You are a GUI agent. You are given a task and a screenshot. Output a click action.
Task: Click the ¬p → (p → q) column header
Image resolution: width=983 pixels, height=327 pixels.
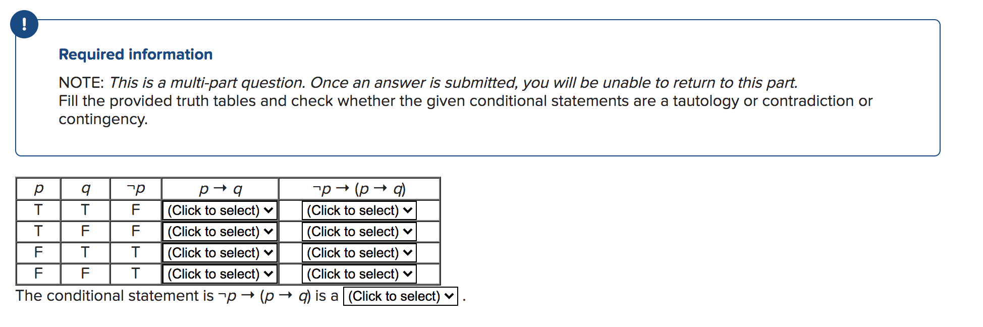point(359,189)
